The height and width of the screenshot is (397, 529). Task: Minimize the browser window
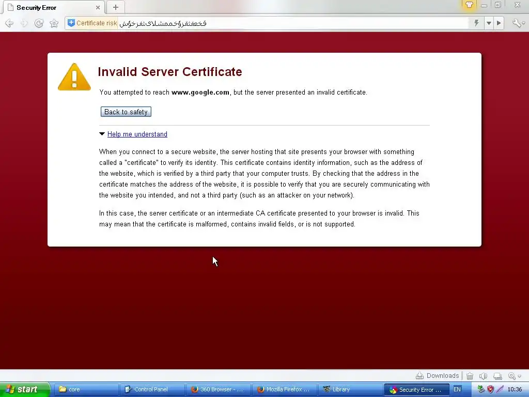(484, 5)
